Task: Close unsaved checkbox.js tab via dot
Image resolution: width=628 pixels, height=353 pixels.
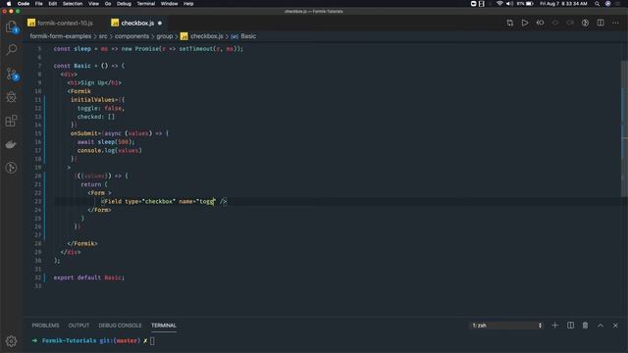Action: (160, 24)
